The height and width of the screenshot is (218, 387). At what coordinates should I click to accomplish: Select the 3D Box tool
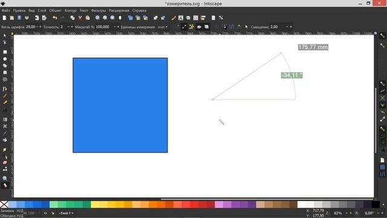[x=5, y=73]
